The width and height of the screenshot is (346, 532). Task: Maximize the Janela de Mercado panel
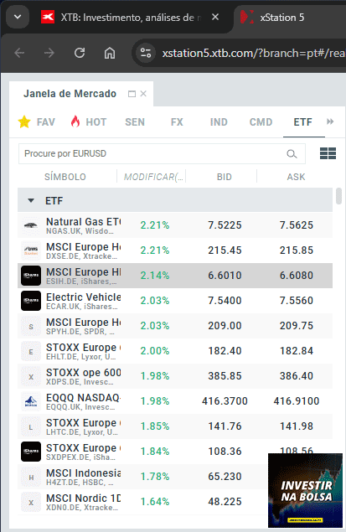tap(132, 94)
